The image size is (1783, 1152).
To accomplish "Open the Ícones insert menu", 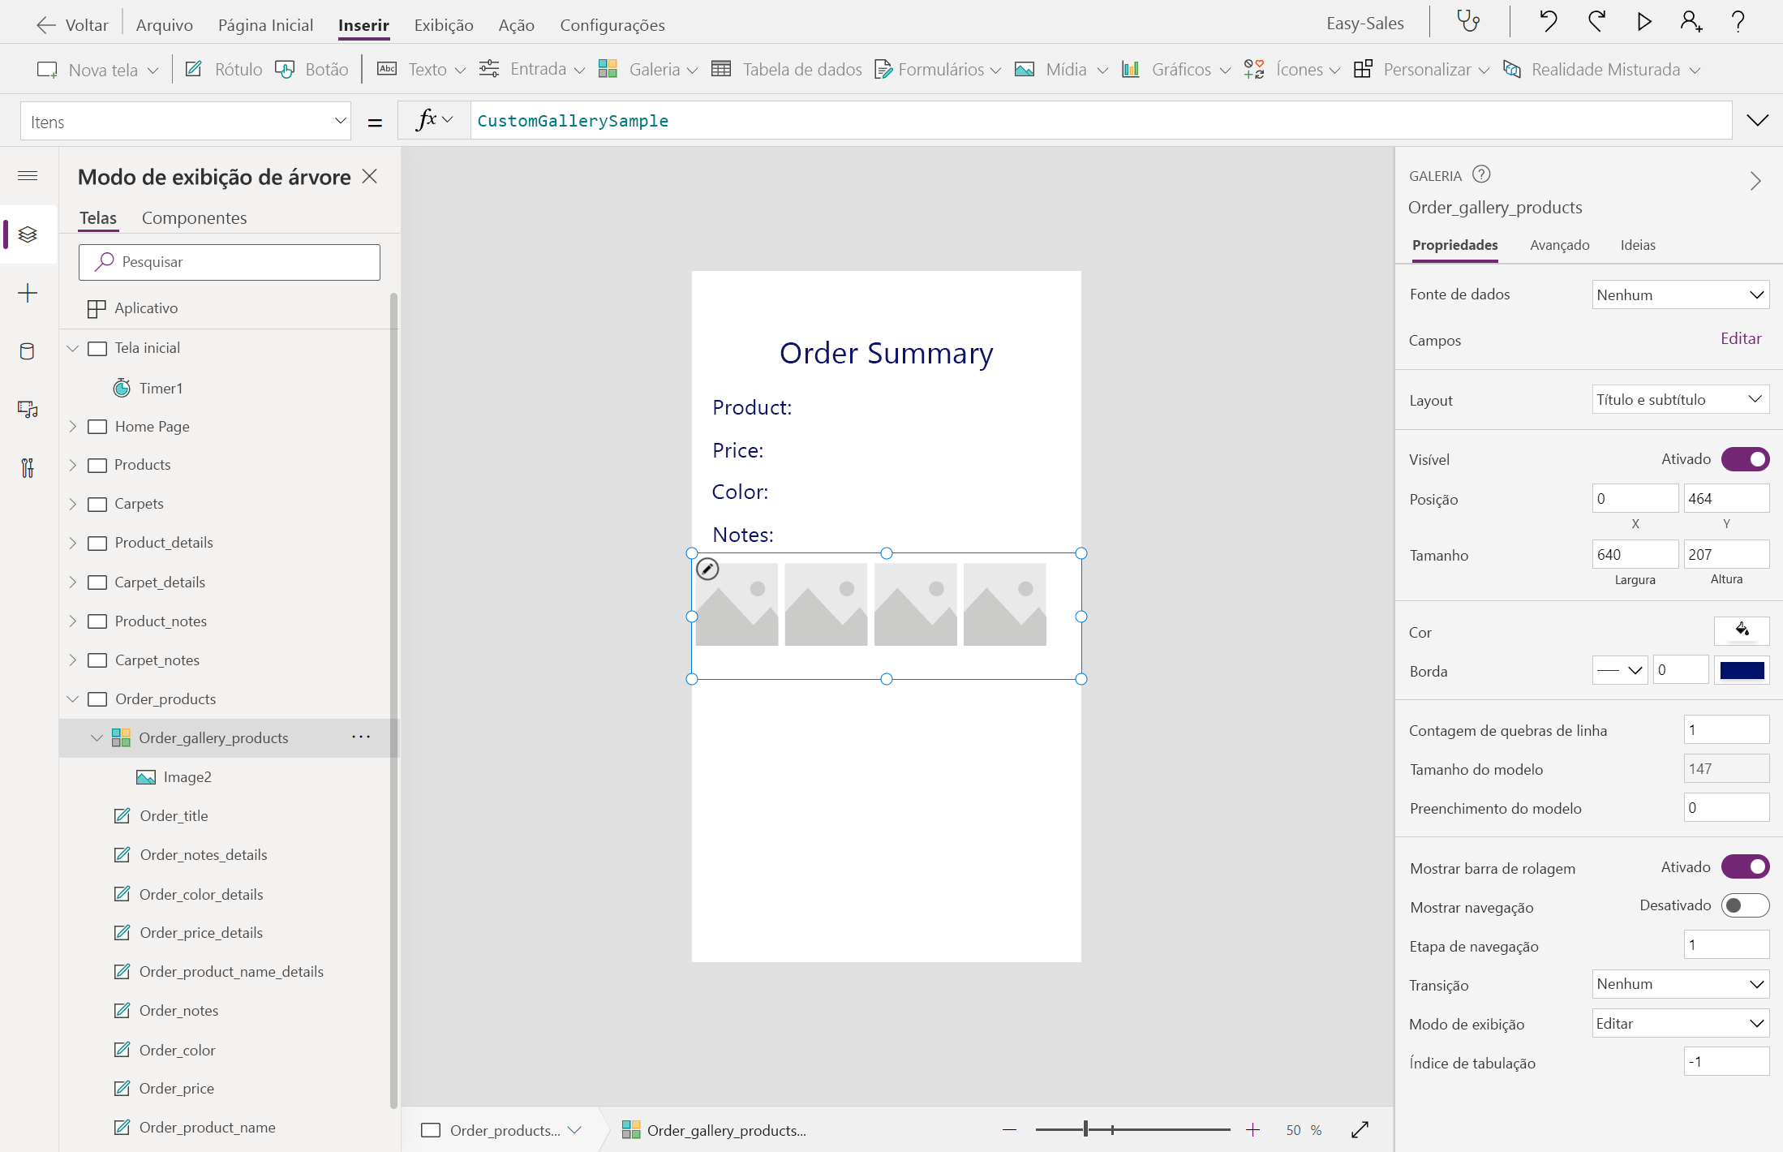I will 1291,70.
